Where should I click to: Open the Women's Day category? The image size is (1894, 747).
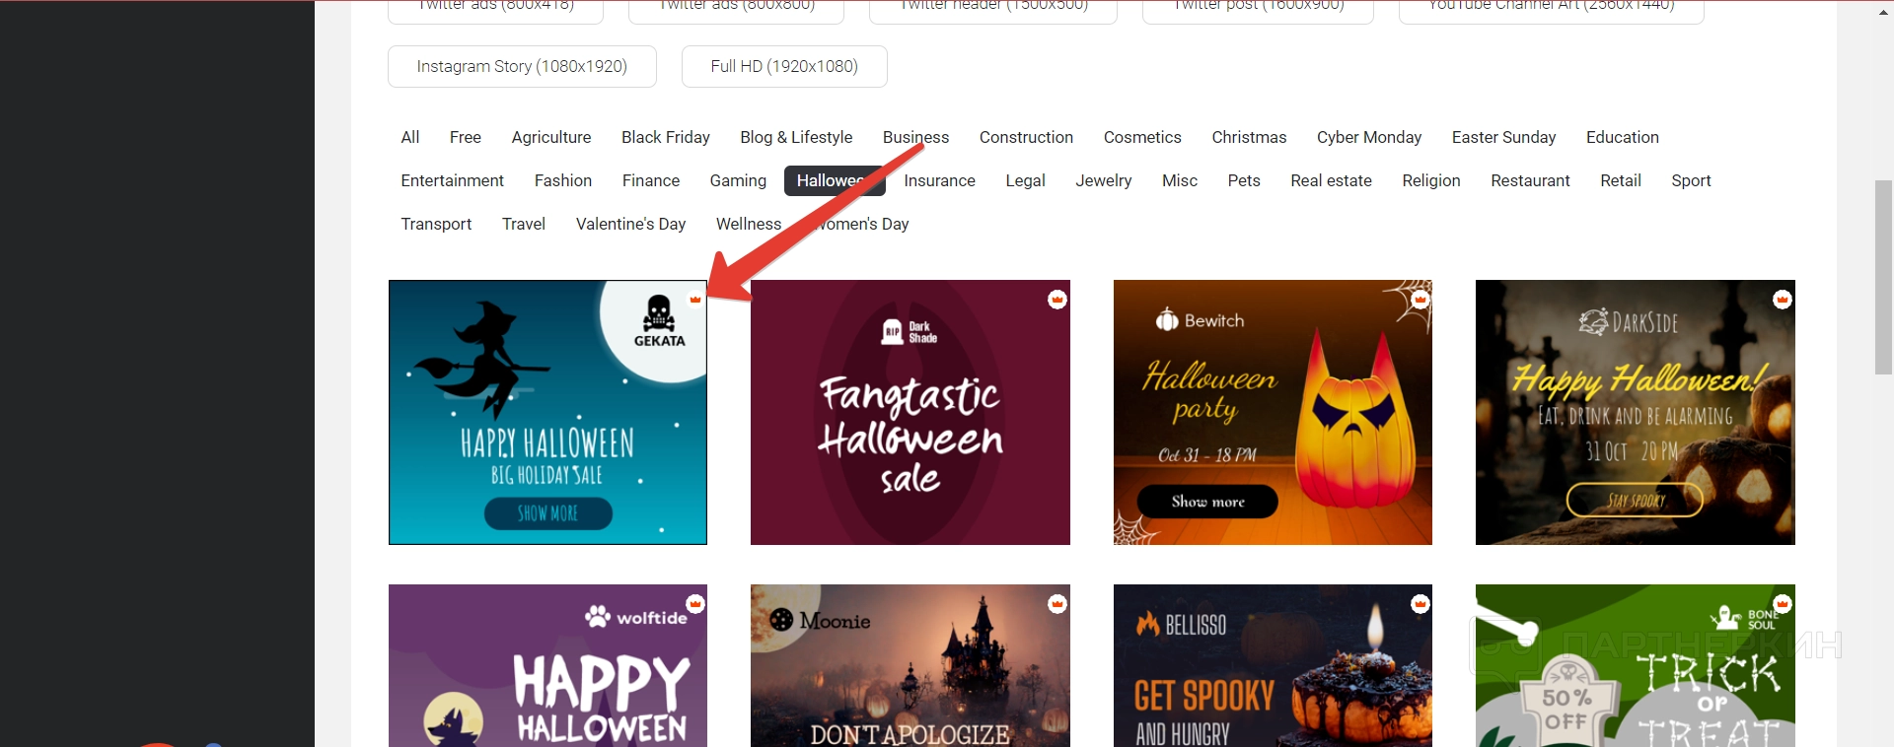[x=860, y=224]
